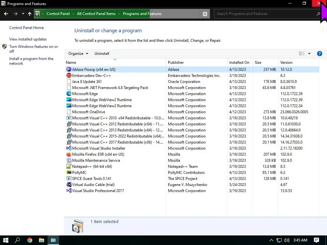This screenshot has height=245, width=327.
Task: Click the Forward navigation arrow
Action: coord(16,14)
